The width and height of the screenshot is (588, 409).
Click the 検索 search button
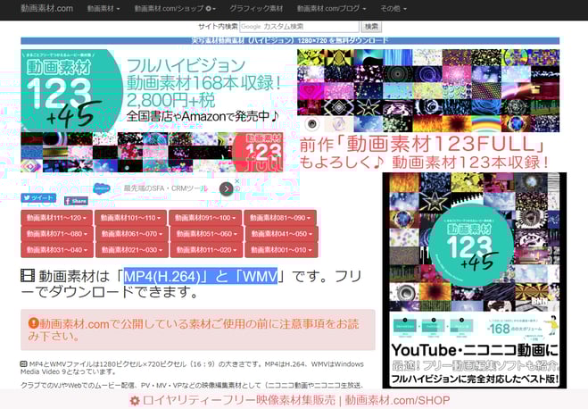point(371,27)
